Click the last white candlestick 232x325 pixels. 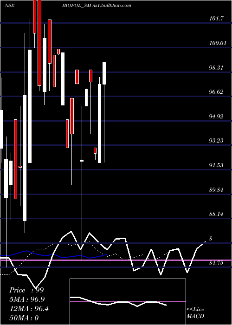(104, 73)
